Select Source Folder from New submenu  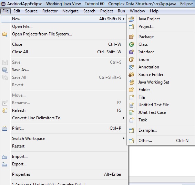(x=161, y=75)
